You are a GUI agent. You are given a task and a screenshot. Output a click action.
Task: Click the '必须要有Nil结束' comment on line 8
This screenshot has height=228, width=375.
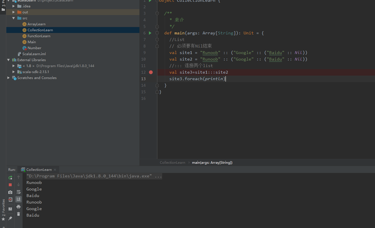point(191,46)
